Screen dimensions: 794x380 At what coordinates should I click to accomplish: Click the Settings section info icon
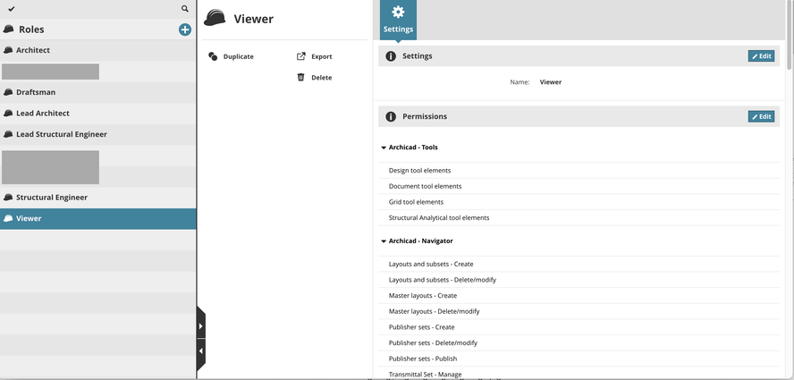pyautogui.click(x=391, y=56)
